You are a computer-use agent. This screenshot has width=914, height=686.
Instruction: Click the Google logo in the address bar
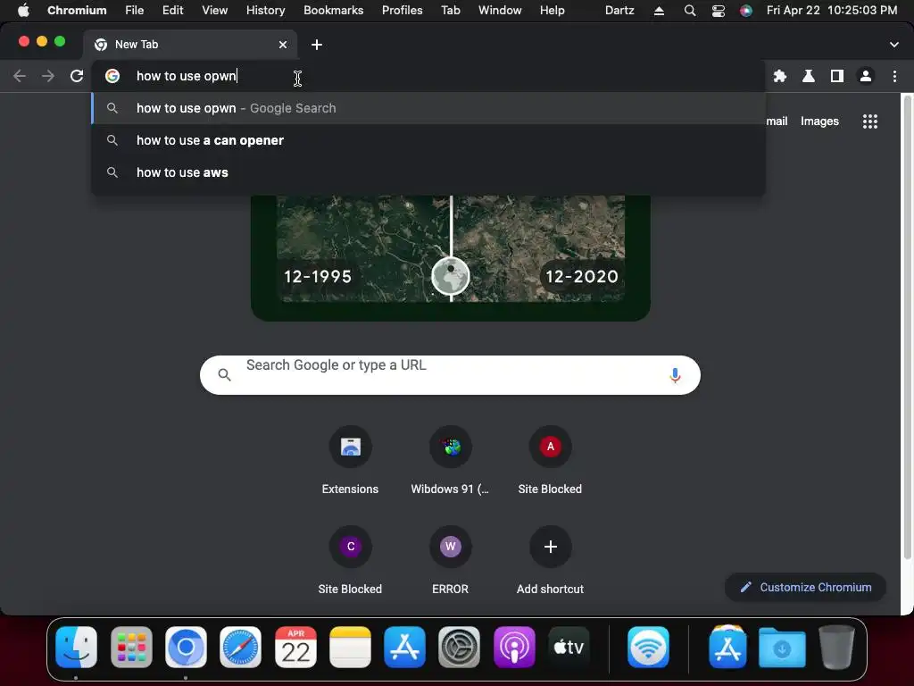point(112,76)
